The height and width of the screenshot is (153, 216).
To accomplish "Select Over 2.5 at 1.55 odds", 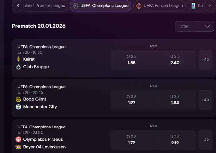I will click(x=132, y=60).
